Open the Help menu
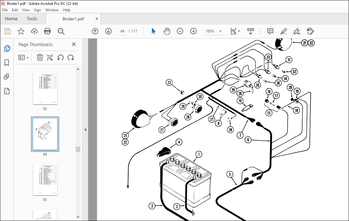The image size is (349, 221). [67, 10]
